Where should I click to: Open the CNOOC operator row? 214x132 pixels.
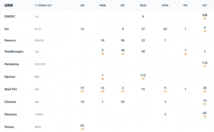[x=10, y=16]
